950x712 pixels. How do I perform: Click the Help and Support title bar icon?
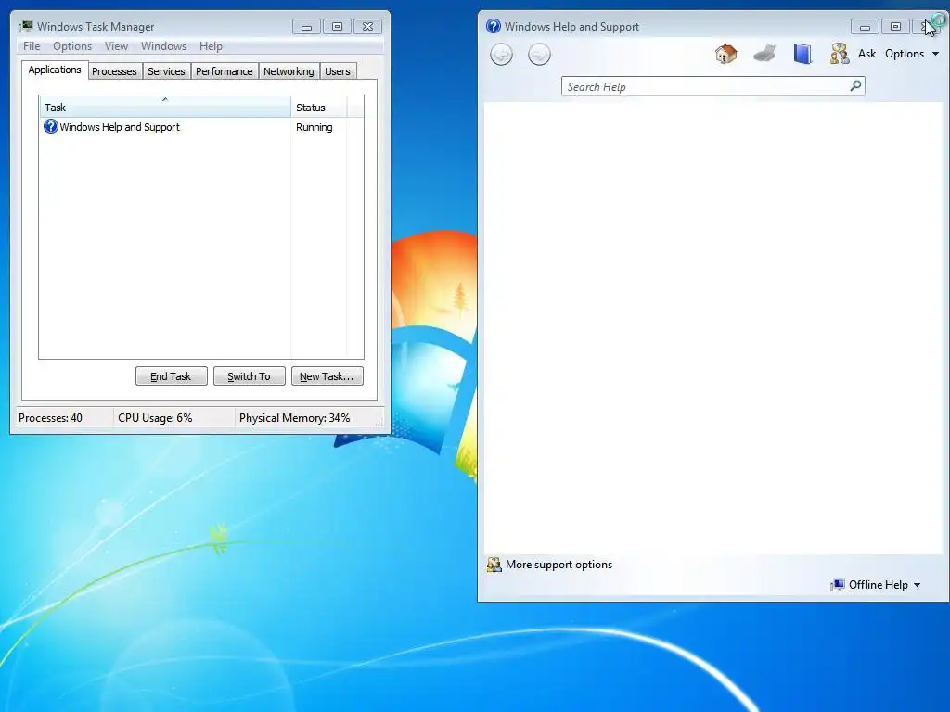pyautogui.click(x=494, y=26)
